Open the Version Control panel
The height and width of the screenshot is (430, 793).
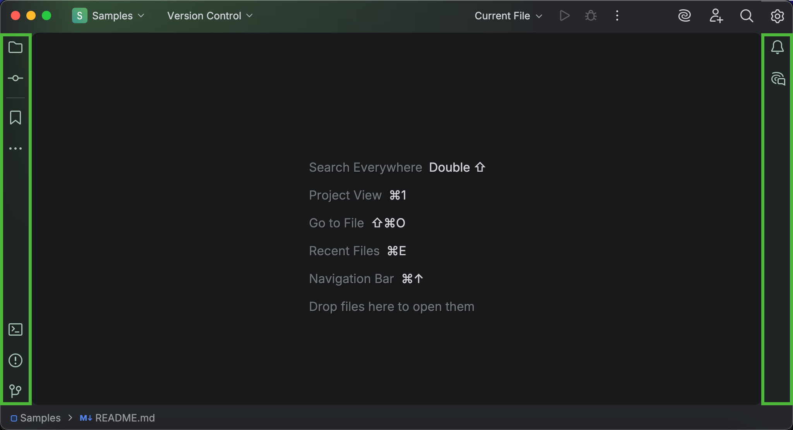pyautogui.click(x=15, y=391)
